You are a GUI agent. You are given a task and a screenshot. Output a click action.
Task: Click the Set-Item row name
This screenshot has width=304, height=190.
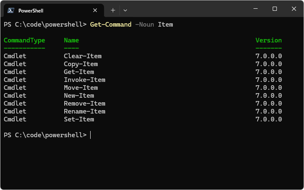click(79, 119)
